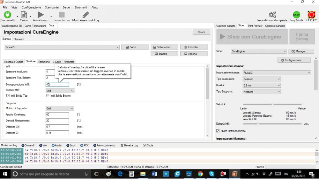
Task: Open the Tipo di adesione dropdown
Action: 261,79
